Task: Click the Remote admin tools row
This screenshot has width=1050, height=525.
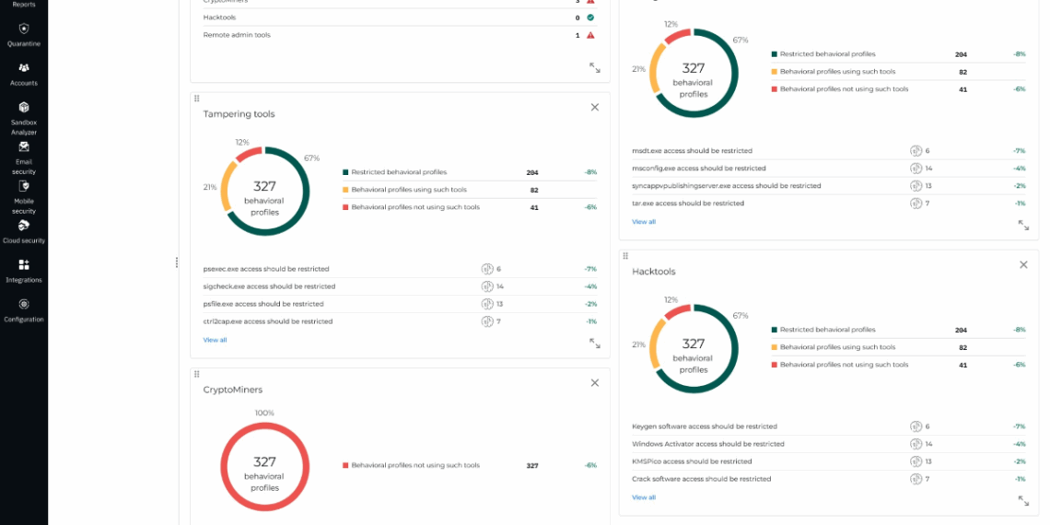Action: 237,35
